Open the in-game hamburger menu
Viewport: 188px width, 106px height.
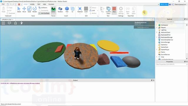(3, 23)
